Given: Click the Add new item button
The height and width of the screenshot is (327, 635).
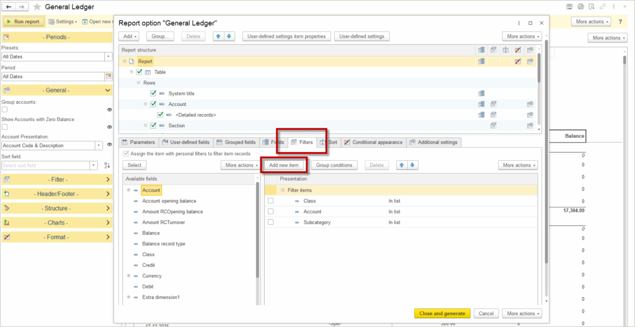Looking at the screenshot, I should [x=284, y=165].
